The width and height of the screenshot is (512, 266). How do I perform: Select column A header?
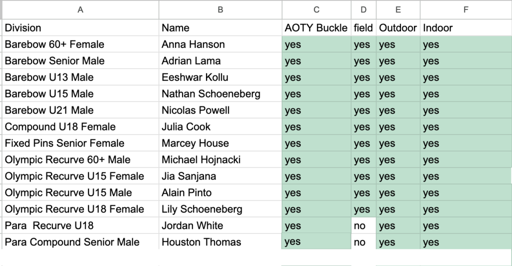tap(80, 9)
